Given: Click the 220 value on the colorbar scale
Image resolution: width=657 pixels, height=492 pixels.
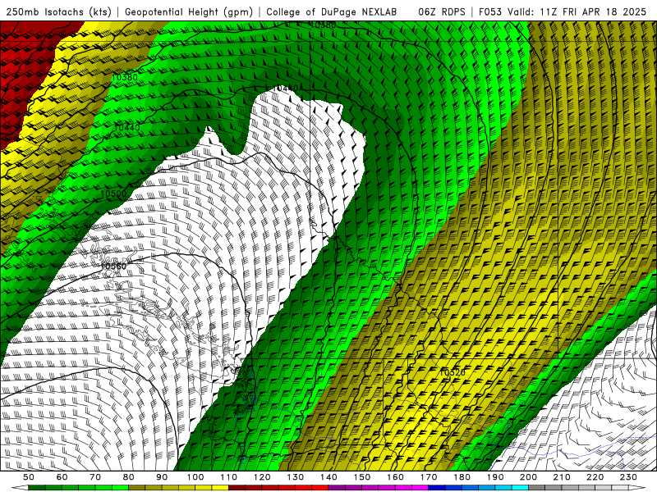Looking at the screenshot, I should pos(595,477).
